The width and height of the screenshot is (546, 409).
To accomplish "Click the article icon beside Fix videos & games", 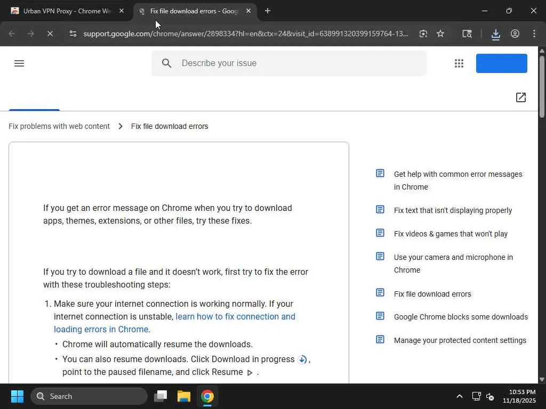I will coord(380,233).
